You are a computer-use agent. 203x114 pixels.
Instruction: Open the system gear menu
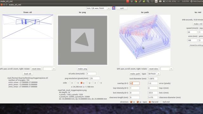click(192, 1)
